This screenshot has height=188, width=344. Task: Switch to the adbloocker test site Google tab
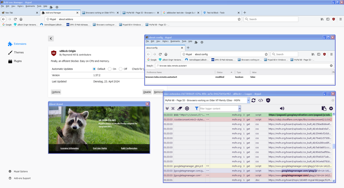click(181, 13)
